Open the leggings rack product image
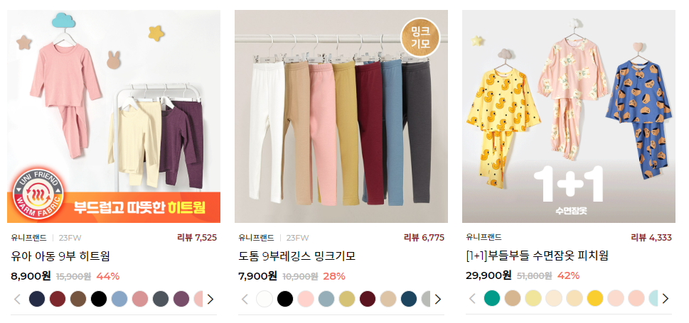 (341, 116)
